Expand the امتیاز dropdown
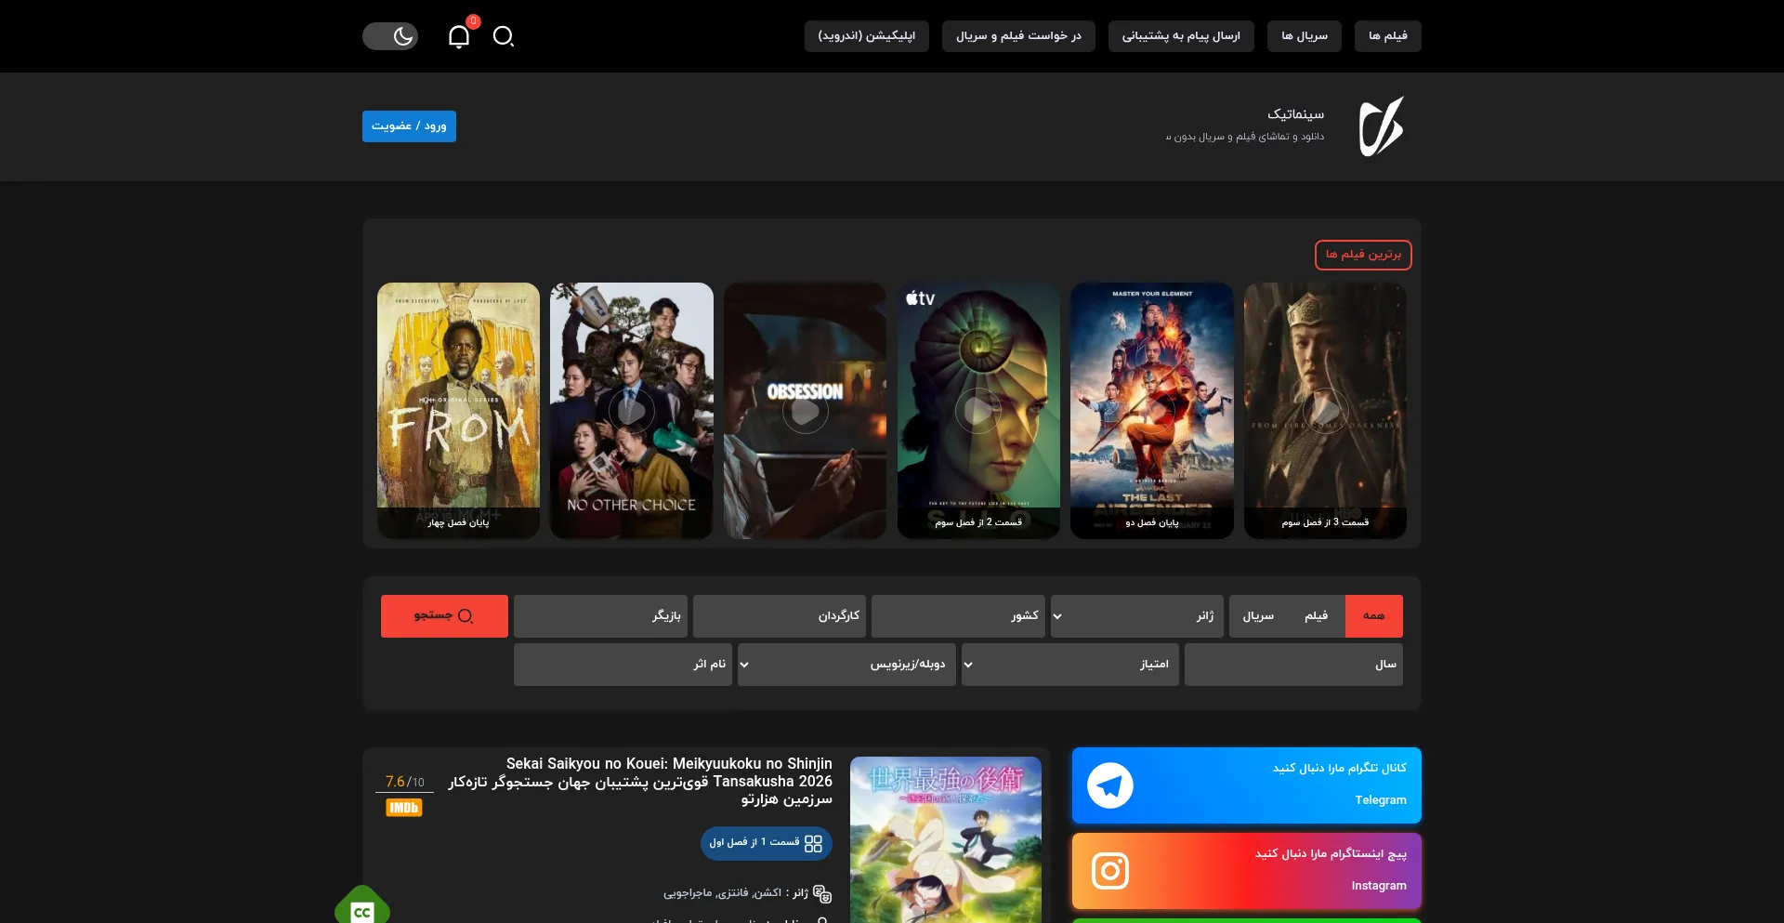 (1070, 665)
